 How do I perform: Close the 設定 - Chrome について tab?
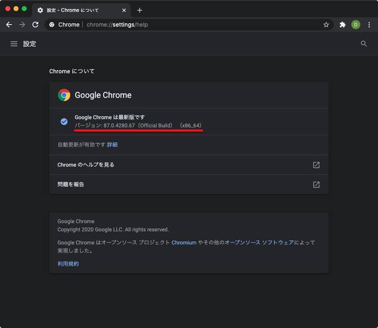coord(124,10)
